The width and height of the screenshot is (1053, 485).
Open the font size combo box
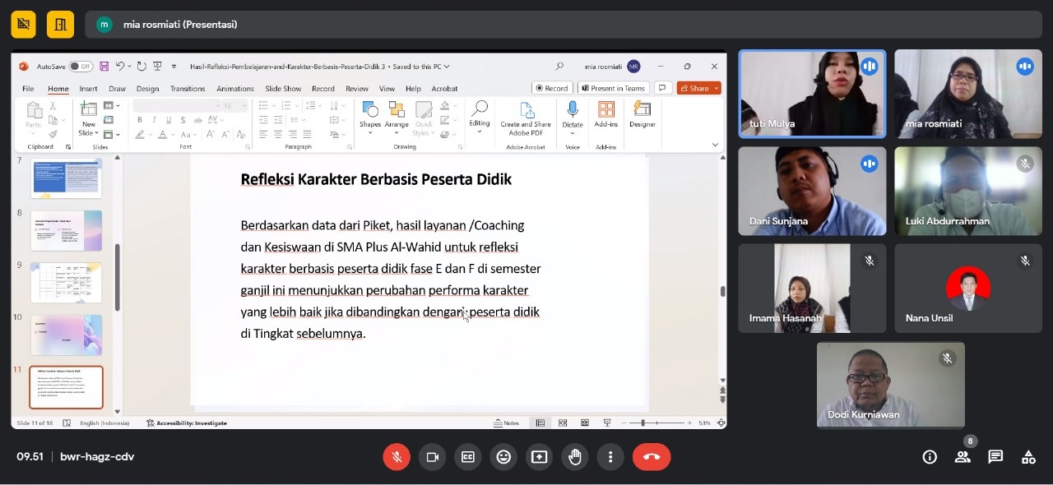pyautogui.click(x=235, y=105)
